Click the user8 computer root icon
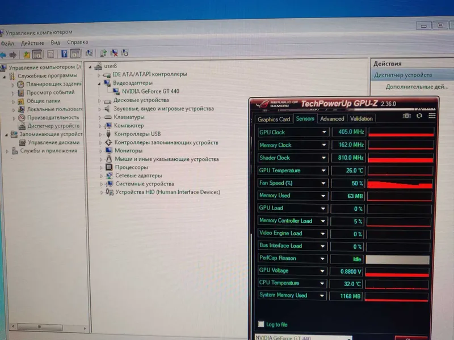The width and height of the screenshot is (454, 340). click(98, 66)
